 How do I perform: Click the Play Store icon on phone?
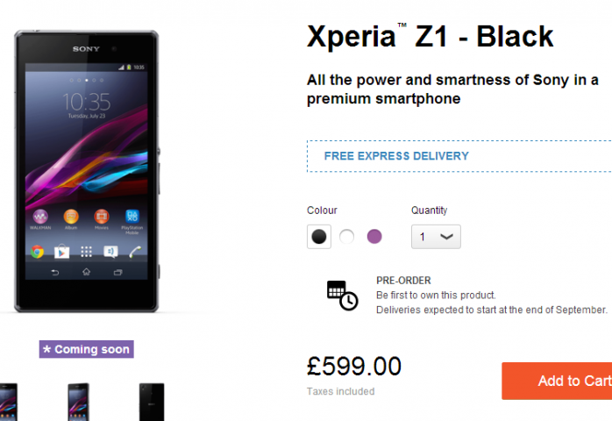[x=61, y=252]
